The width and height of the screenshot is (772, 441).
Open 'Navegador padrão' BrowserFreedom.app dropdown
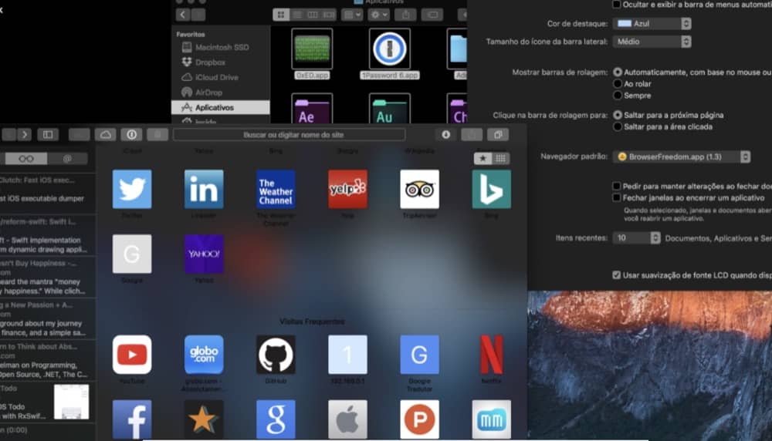(682, 157)
